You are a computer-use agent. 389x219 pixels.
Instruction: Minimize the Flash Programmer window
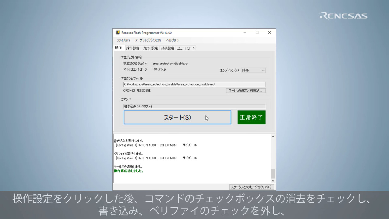click(245, 33)
